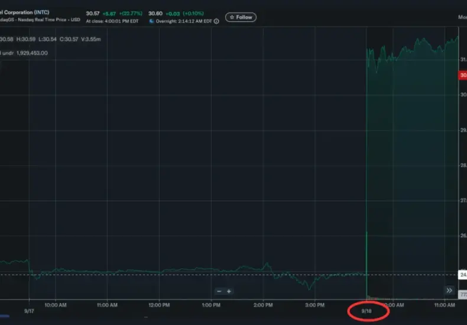Click the overnight price 30.60 quote

[x=155, y=14]
